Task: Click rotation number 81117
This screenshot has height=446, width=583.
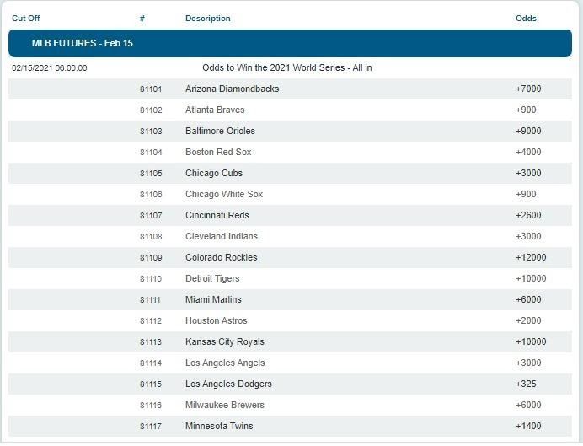Action: [x=151, y=427]
